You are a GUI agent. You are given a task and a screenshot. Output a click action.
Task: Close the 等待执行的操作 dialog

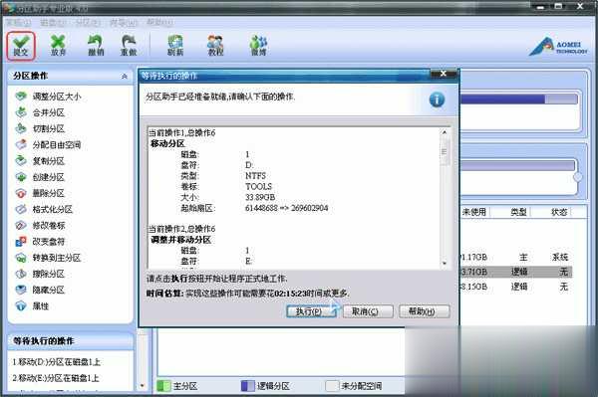[443, 75]
